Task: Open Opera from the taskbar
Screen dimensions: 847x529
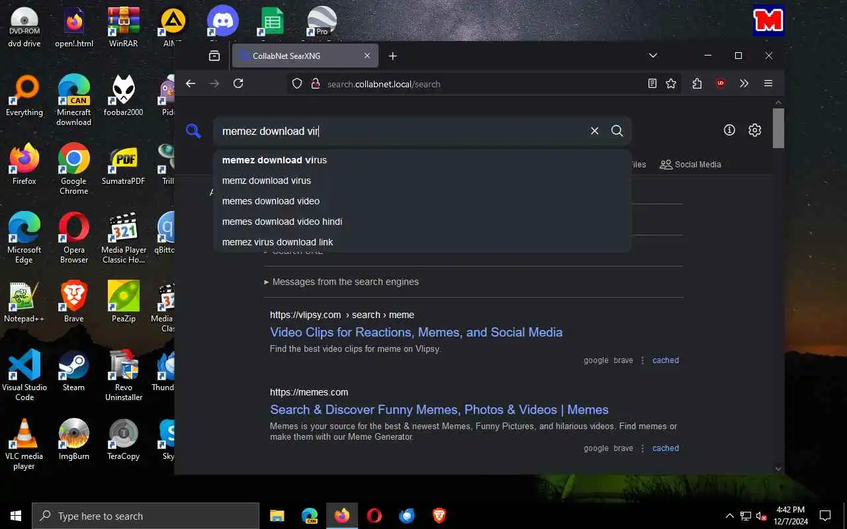Action: (x=374, y=516)
